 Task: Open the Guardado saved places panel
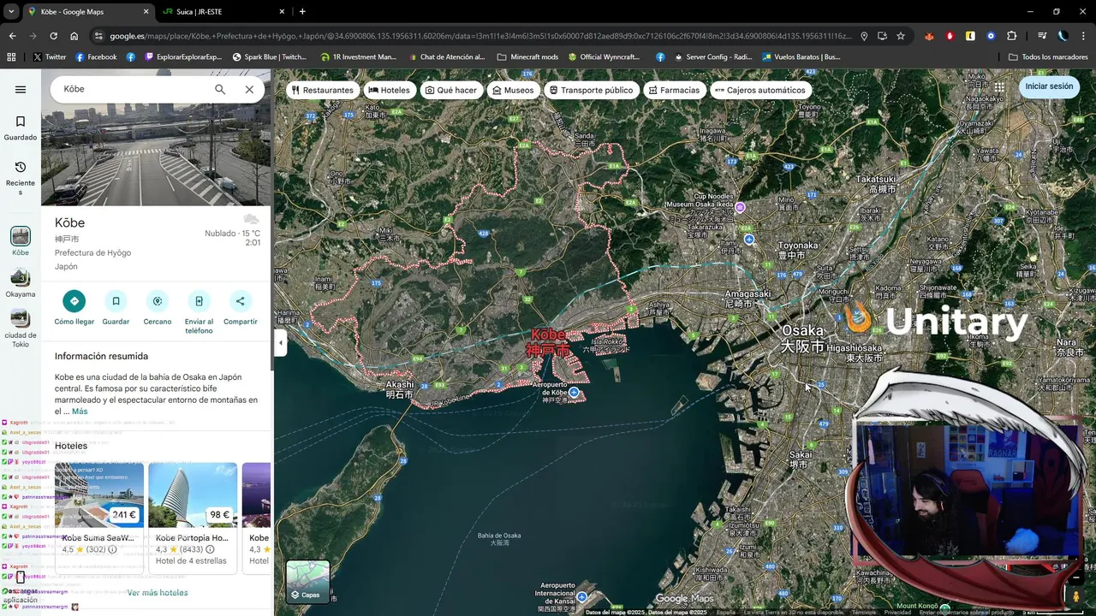[21, 128]
